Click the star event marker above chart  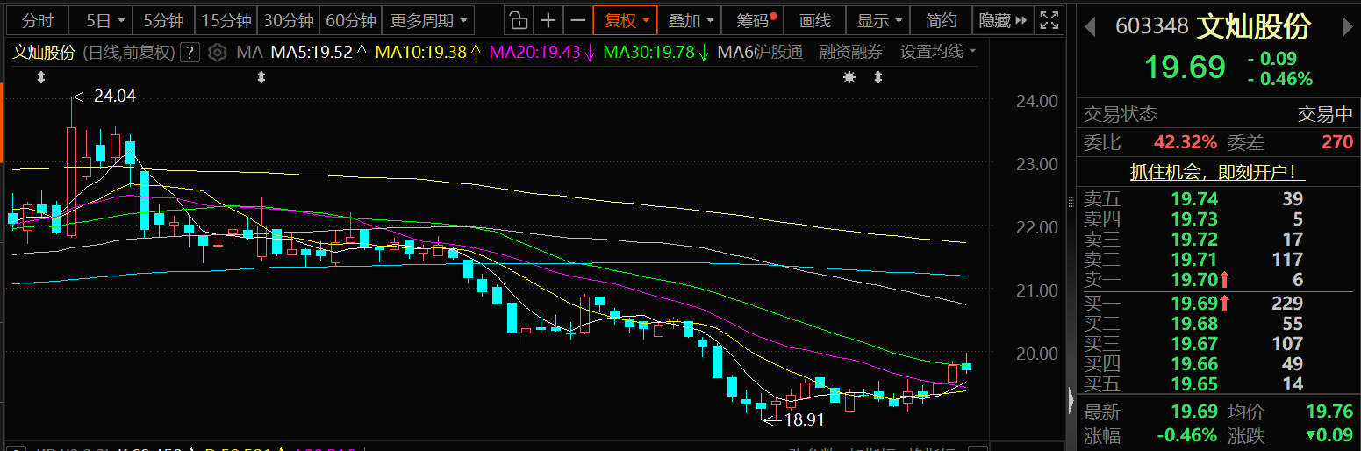(x=849, y=78)
